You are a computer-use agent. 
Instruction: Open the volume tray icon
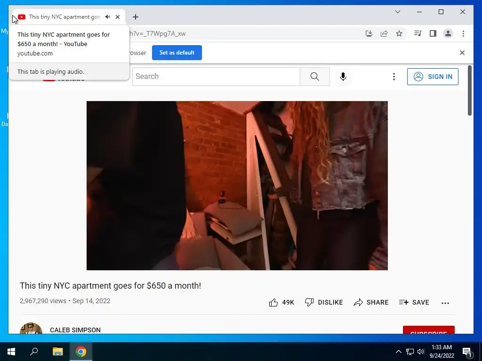pos(421,352)
